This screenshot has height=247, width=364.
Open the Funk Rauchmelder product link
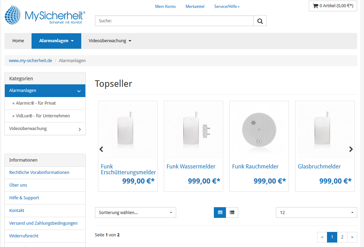pos(255,166)
